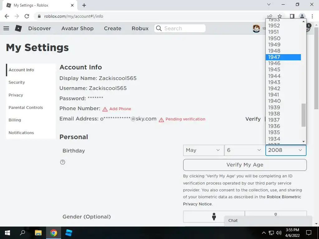Click the Pending verification warning icon
Image resolution: width=319 pixels, height=239 pixels.
161,120
